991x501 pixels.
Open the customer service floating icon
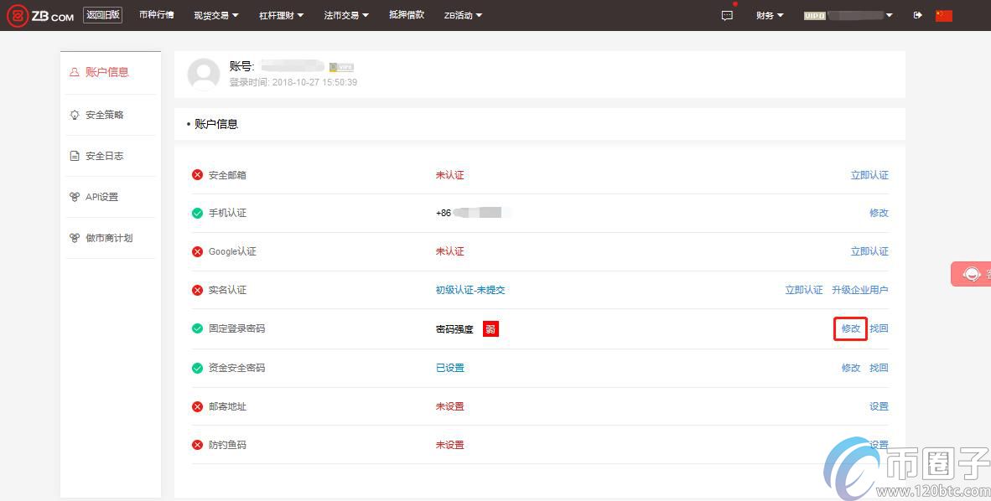click(x=972, y=274)
